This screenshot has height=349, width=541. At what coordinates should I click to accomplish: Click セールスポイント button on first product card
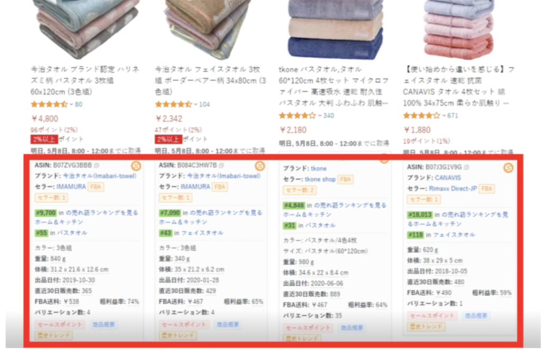pos(60,325)
